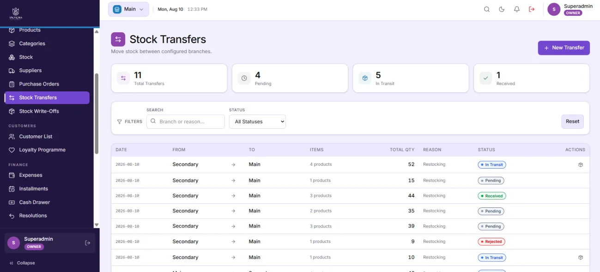This screenshot has height=272, width=600.
Task: Click the Pending badge on 35 qty row
Action: click(x=491, y=211)
